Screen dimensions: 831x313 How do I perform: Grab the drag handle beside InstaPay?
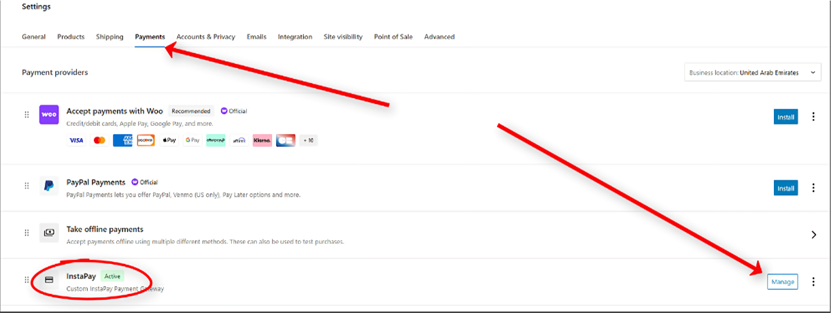tap(27, 280)
